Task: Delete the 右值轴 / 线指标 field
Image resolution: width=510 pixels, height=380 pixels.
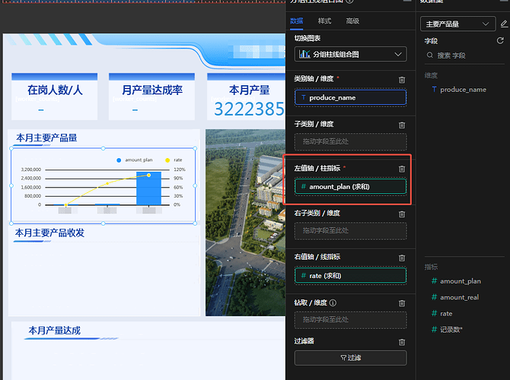Action: (402, 258)
